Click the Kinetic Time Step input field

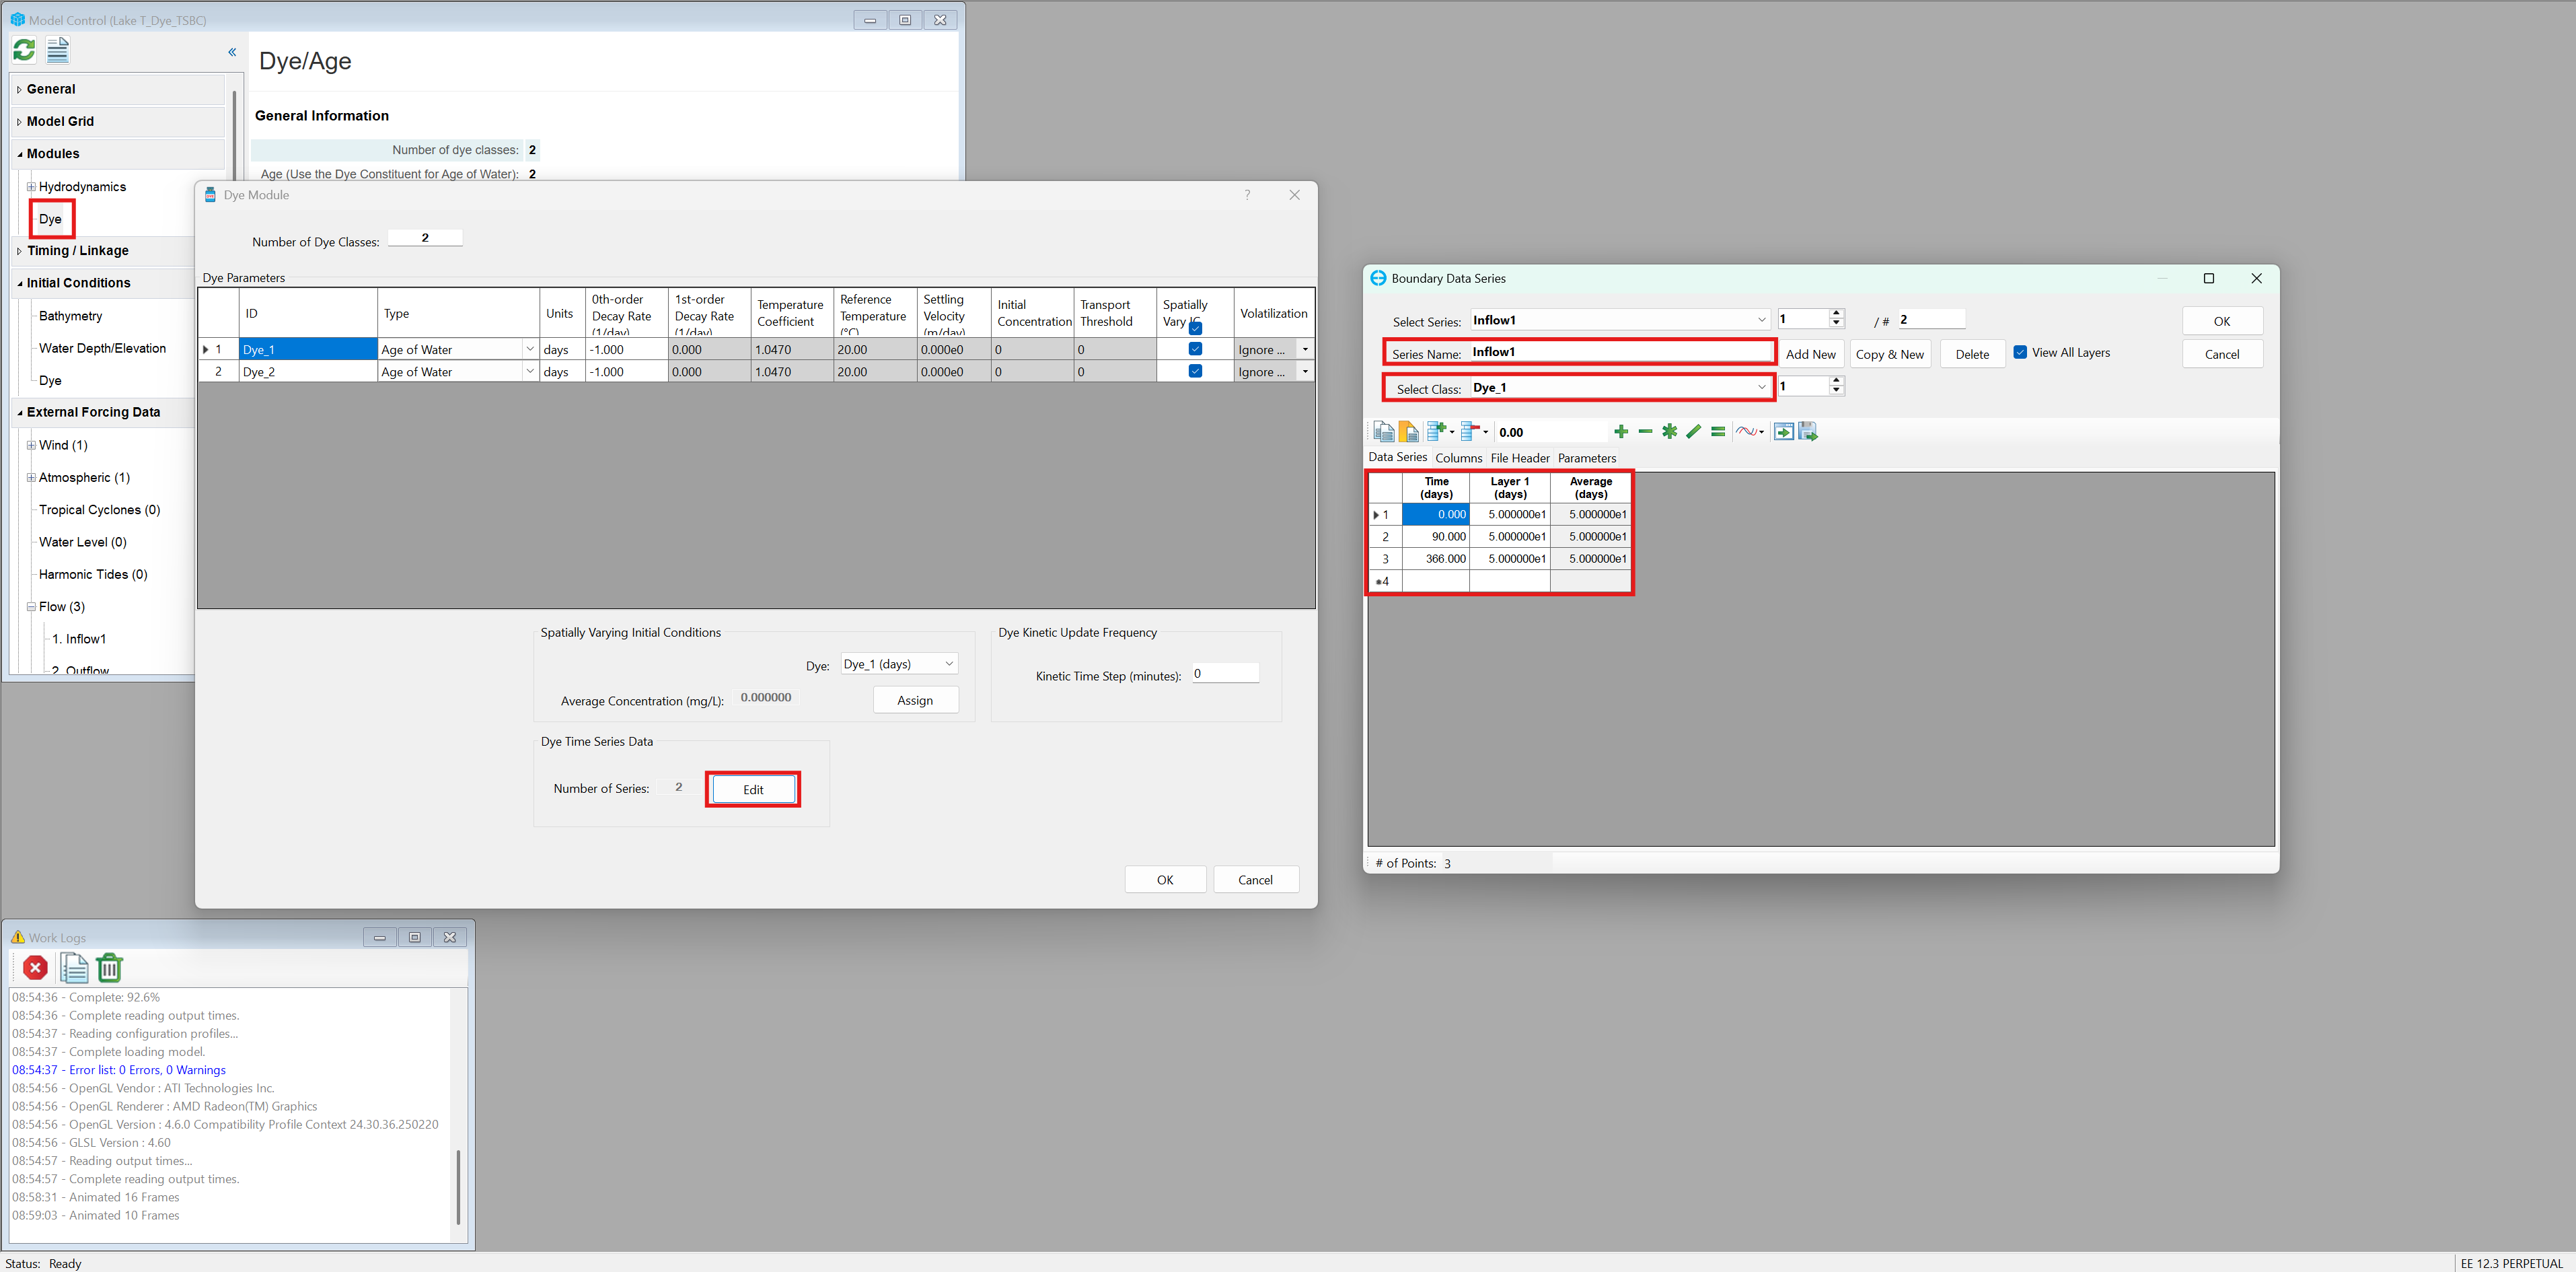(x=1224, y=674)
